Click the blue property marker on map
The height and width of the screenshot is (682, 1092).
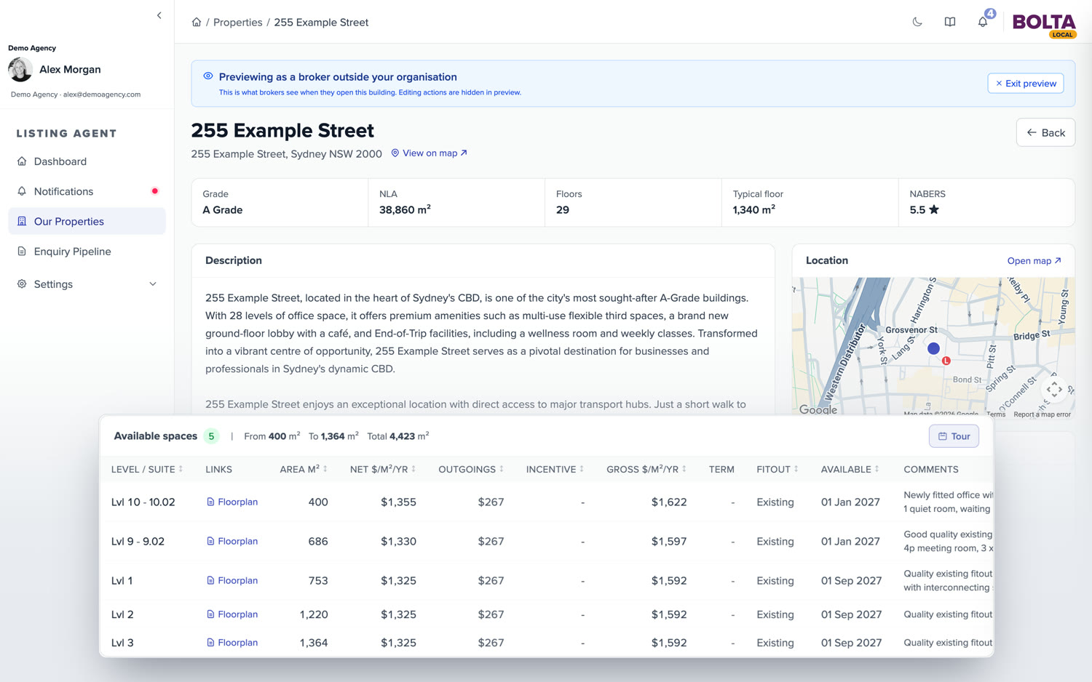click(933, 348)
